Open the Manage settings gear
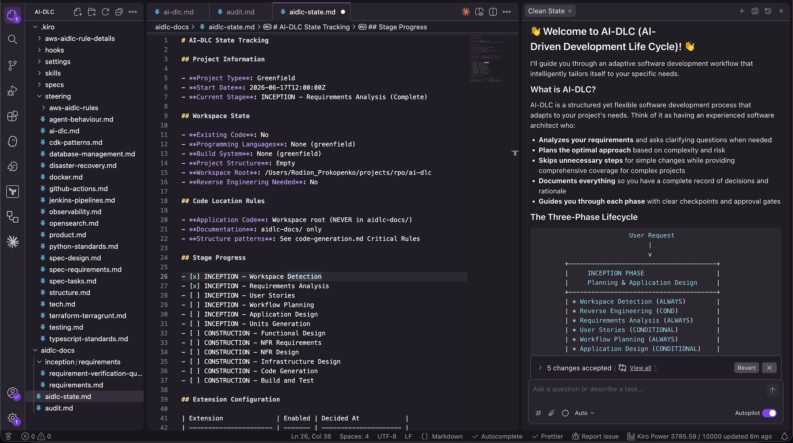This screenshot has height=443, width=793. click(x=13, y=418)
